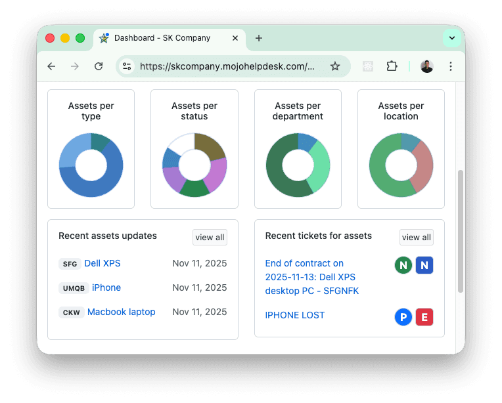View all recent tickets for assets
Viewport: 502px width, 403px height.
point(416,238)
